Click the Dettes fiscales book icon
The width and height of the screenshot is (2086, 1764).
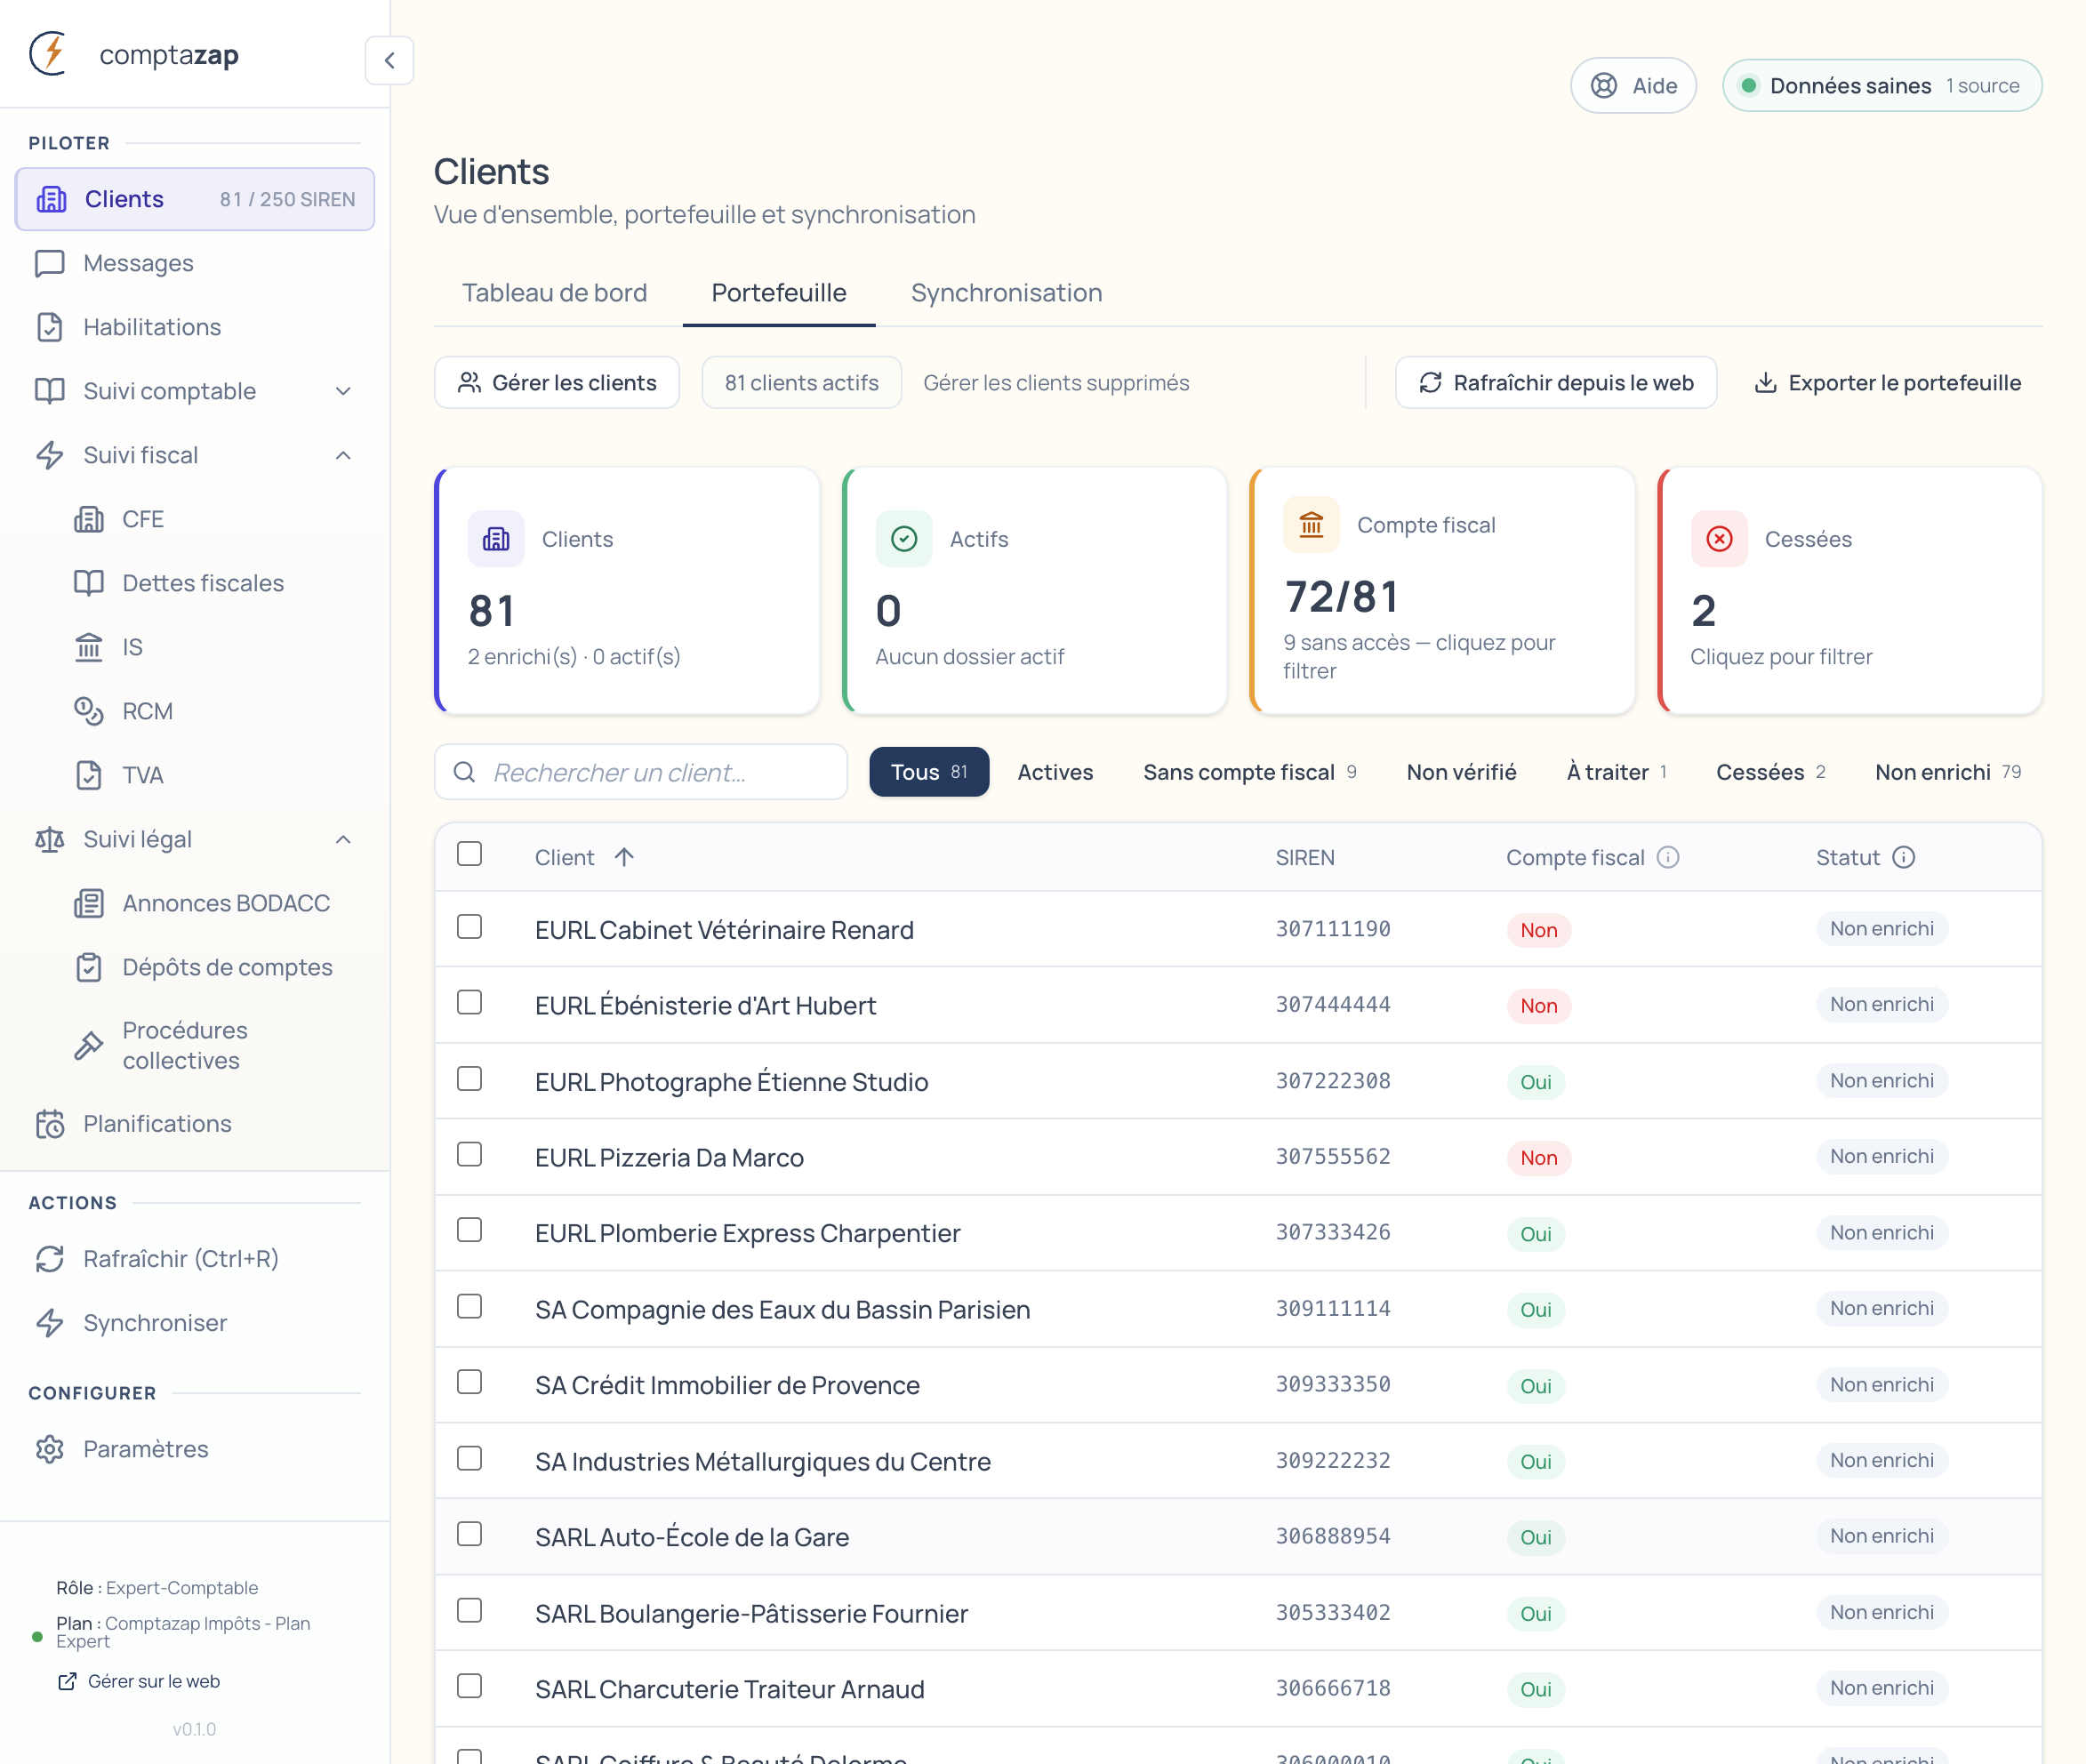[x=89, y=583]
